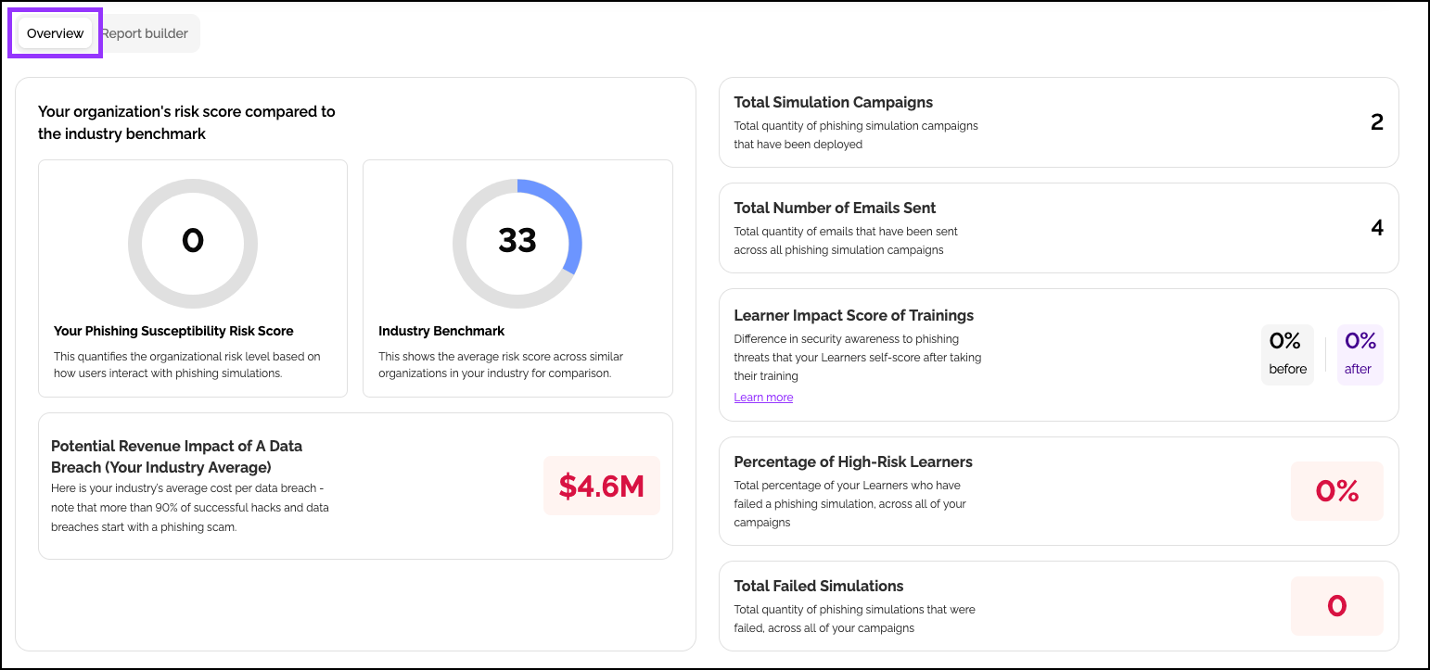Click the phishing risk score donut chart
This screenshot has height=670, width=1430.
193,243
